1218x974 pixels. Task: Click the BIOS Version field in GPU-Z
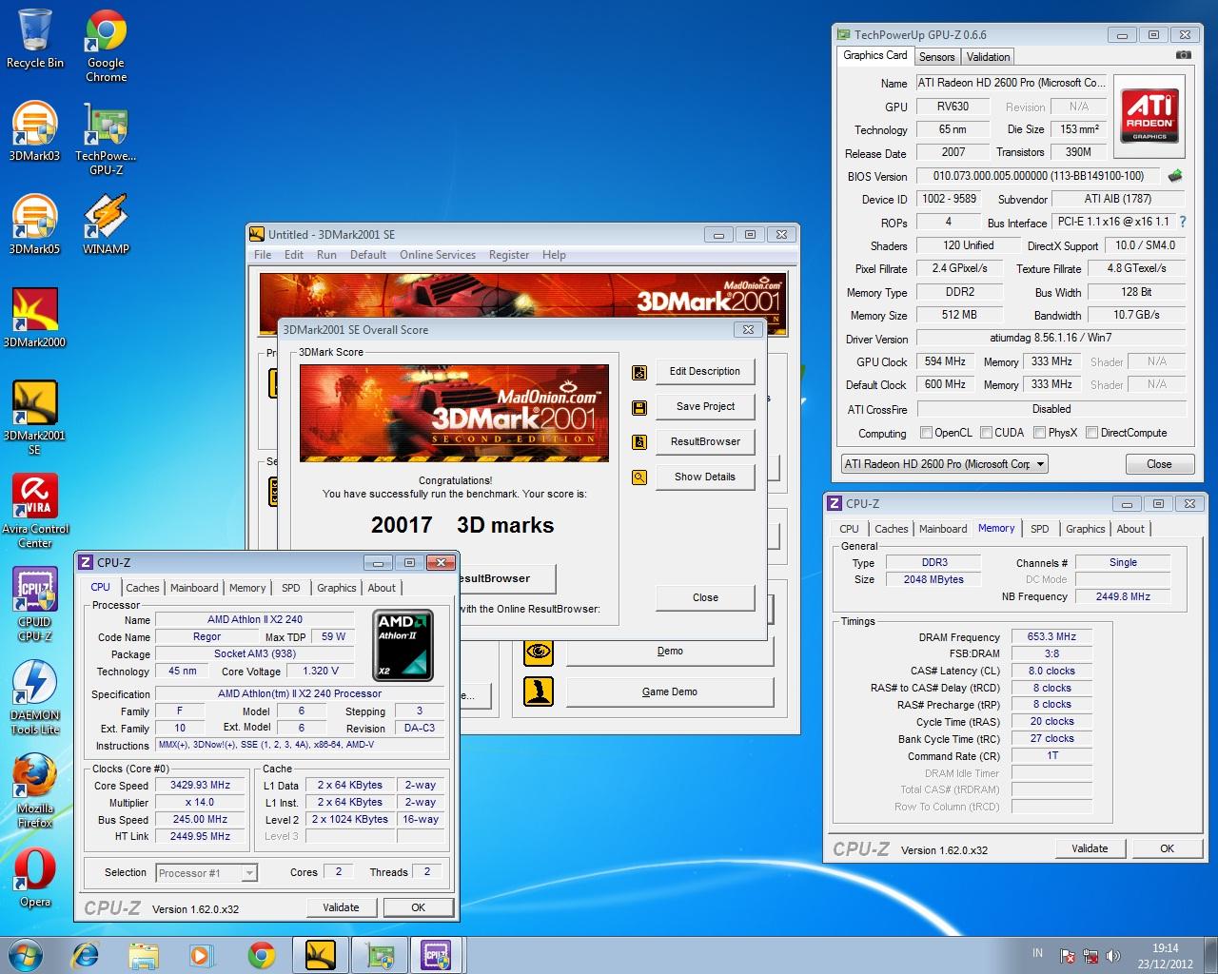point(1038,176)
